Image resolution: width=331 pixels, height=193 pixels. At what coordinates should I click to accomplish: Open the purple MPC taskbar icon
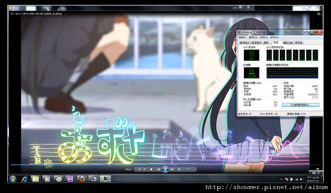point(70,179)
